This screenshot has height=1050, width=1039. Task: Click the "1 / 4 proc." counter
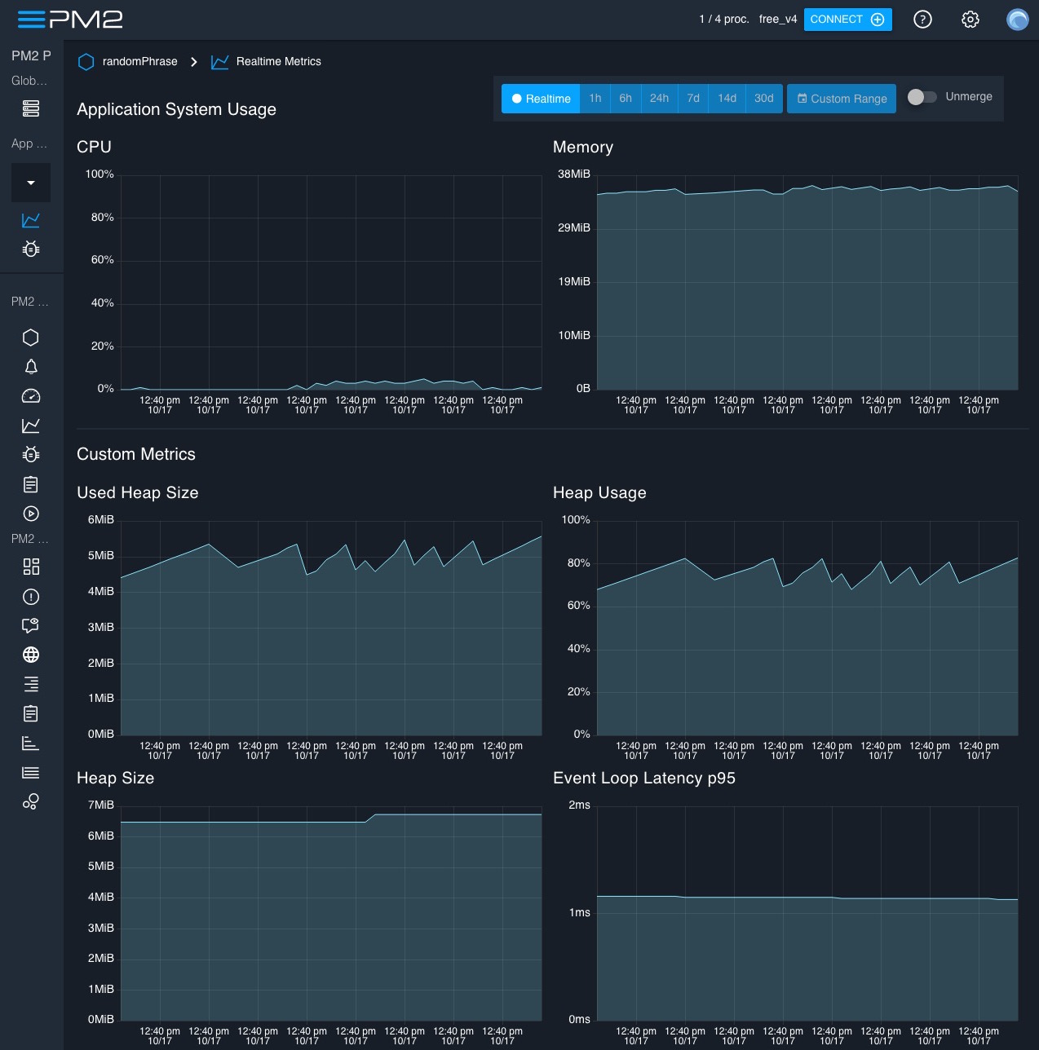(x=724, y=20)
